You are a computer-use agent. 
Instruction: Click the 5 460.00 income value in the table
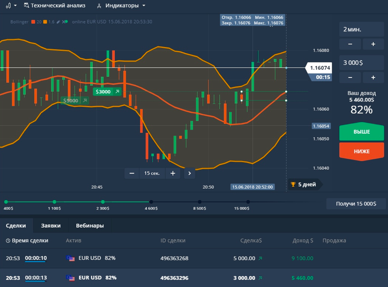pos(302,278)
